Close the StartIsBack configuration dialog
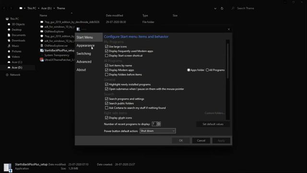 pyautogui.click(x=229, y=29)
